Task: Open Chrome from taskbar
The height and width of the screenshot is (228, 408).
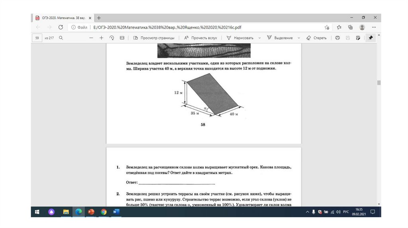Action: (x=104, y=212)
